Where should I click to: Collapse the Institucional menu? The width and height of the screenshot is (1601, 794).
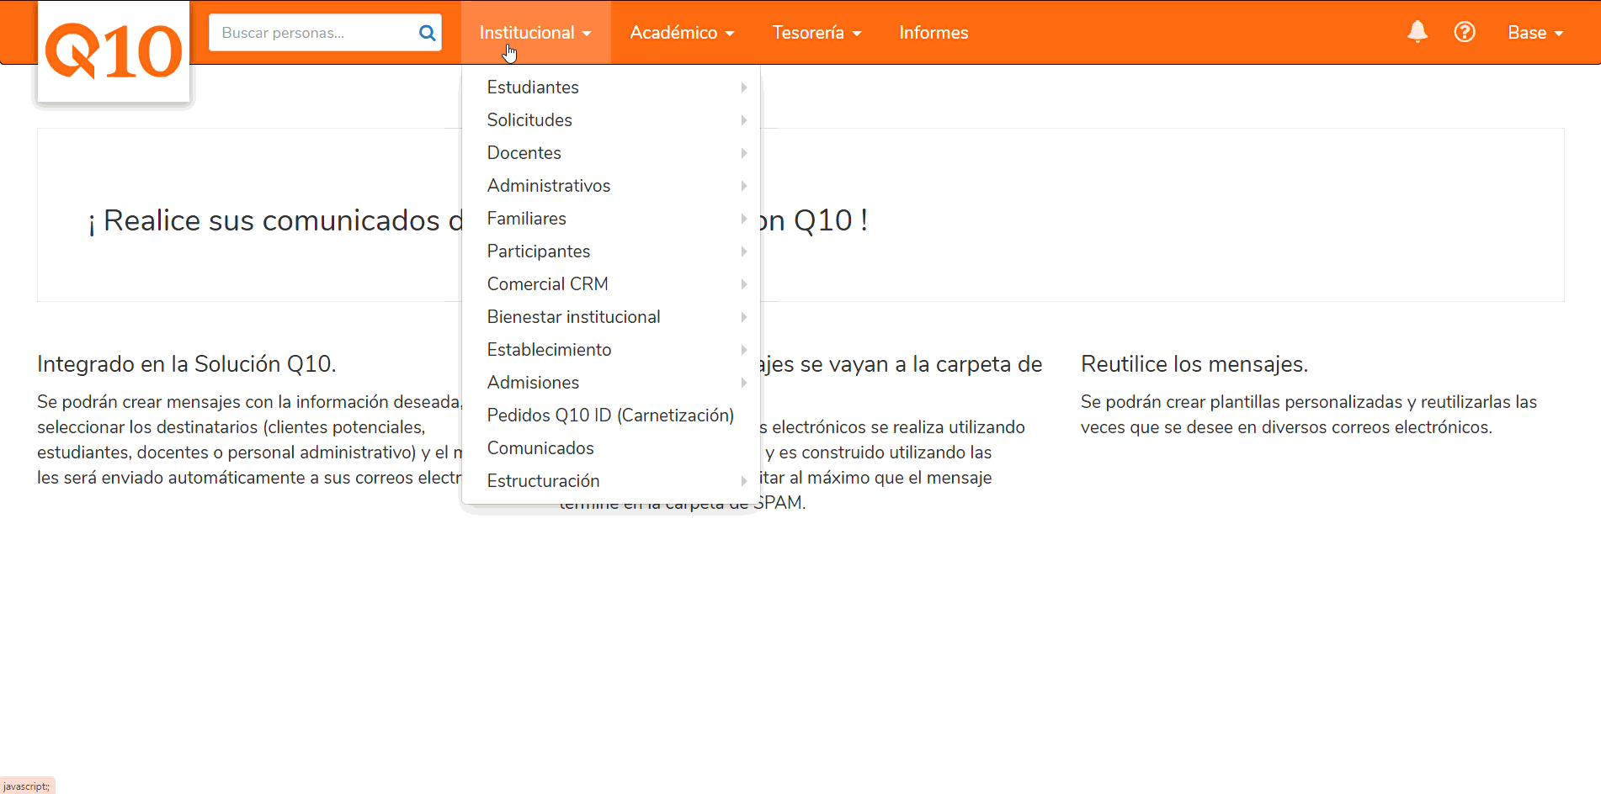point(535,33)
